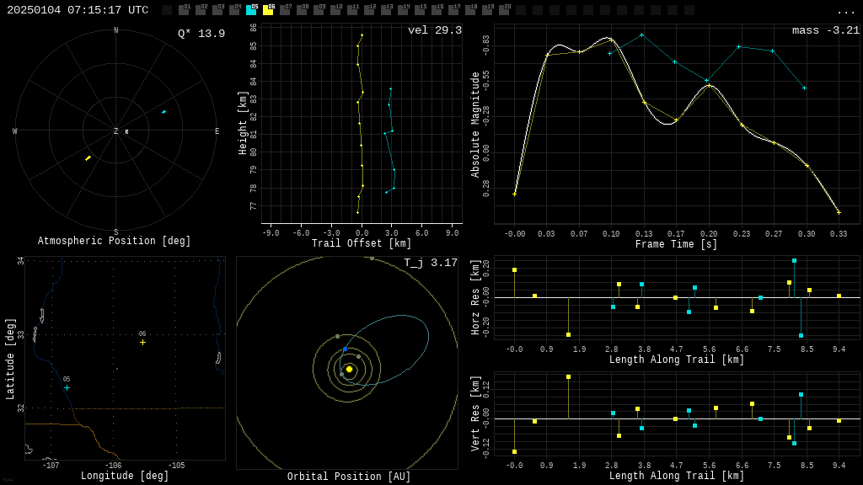863x485 pixels.
Task: Click the yellow light-curve start point
Action: coord(514,194)
